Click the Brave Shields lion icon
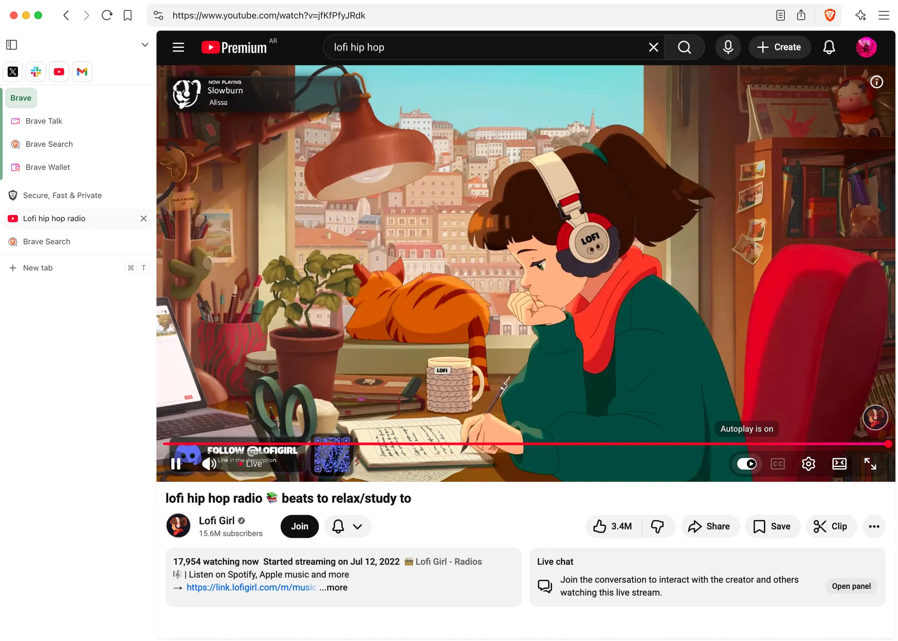Screen dimensions: 898x641 830,15
